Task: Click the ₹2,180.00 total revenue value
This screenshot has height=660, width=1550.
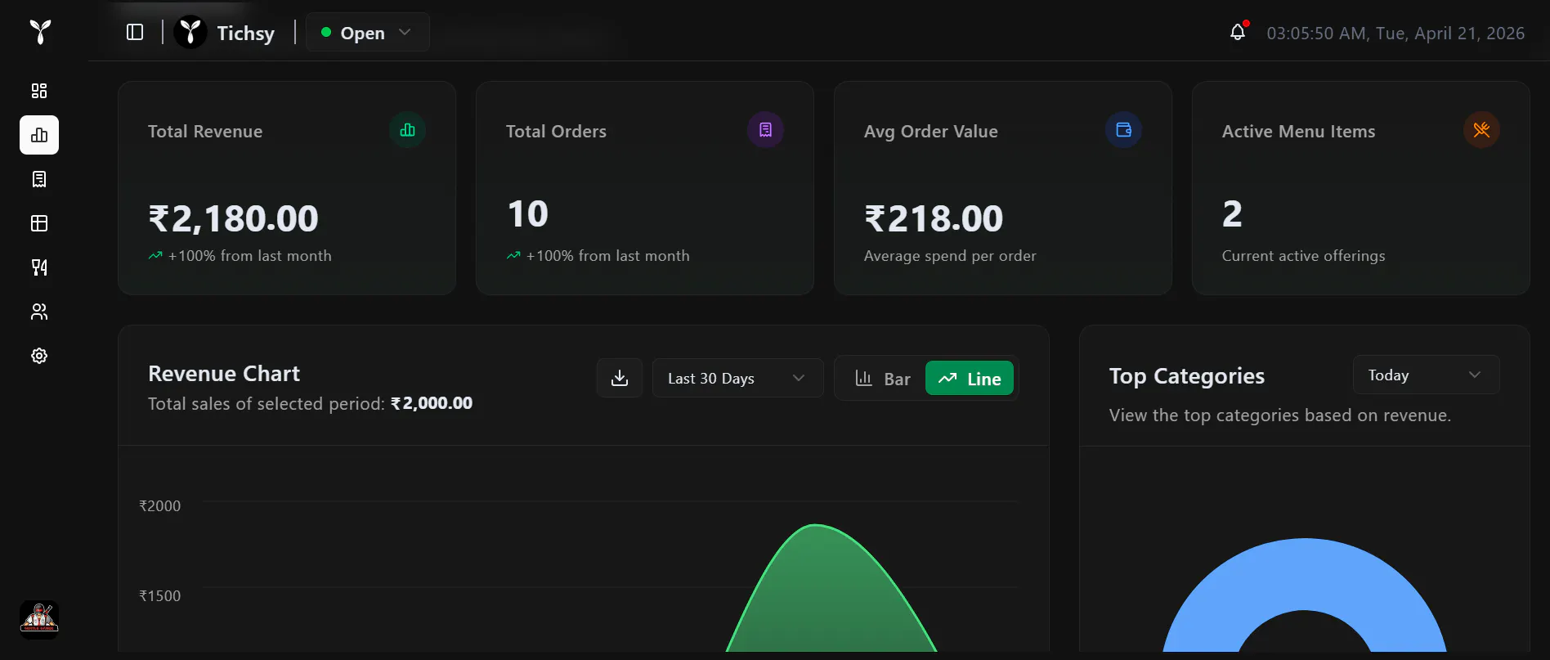Action: point(233,218)
